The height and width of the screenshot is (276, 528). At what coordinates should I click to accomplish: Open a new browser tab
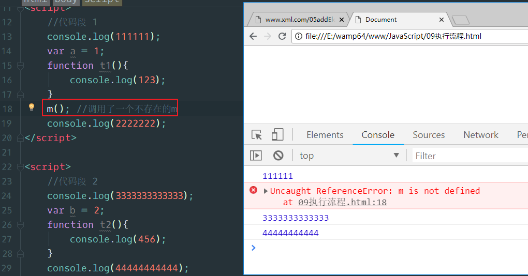coord(461,20)
